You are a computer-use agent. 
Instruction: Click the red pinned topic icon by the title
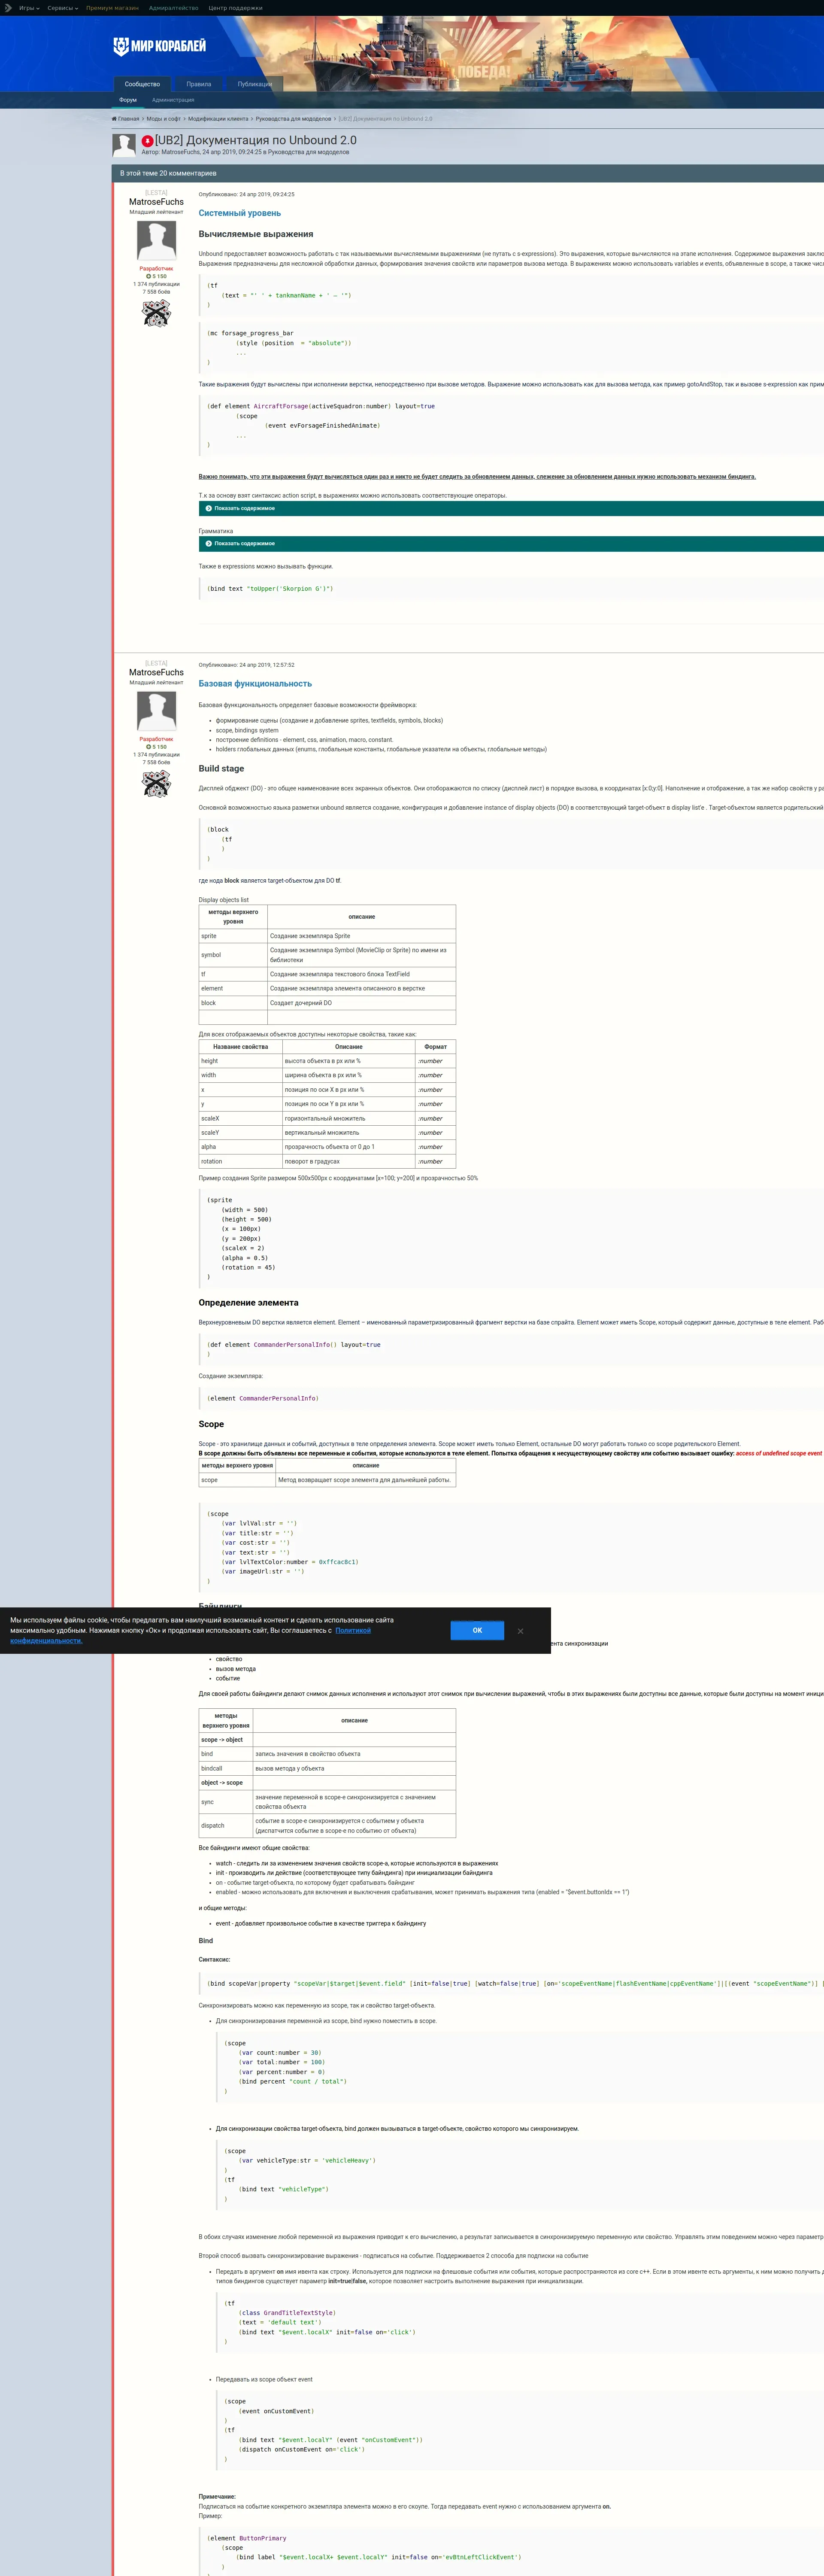point(147,141)
